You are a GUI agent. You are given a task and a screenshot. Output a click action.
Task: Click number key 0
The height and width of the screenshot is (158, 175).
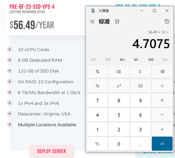pyautogui.click(x=119, y=144)
